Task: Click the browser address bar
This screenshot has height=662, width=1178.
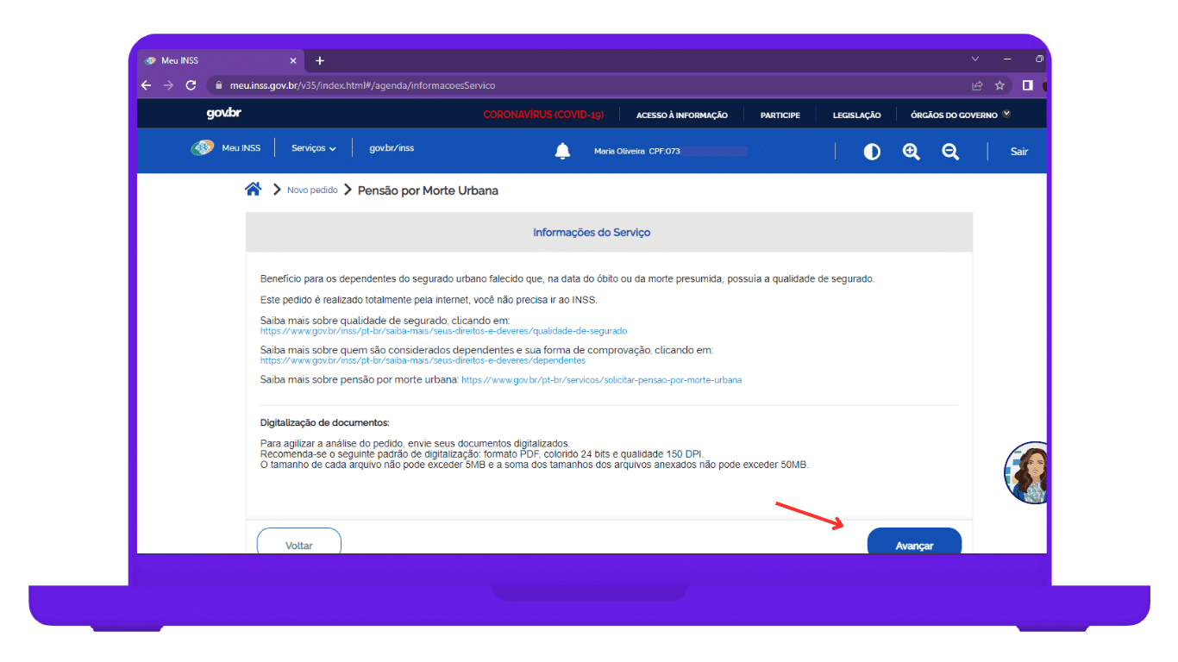Action: 586,85
